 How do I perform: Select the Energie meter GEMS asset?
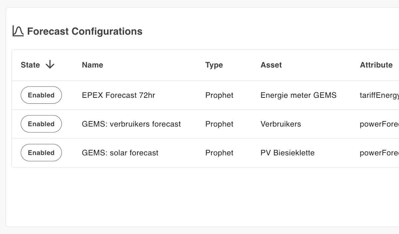[298, 95]
